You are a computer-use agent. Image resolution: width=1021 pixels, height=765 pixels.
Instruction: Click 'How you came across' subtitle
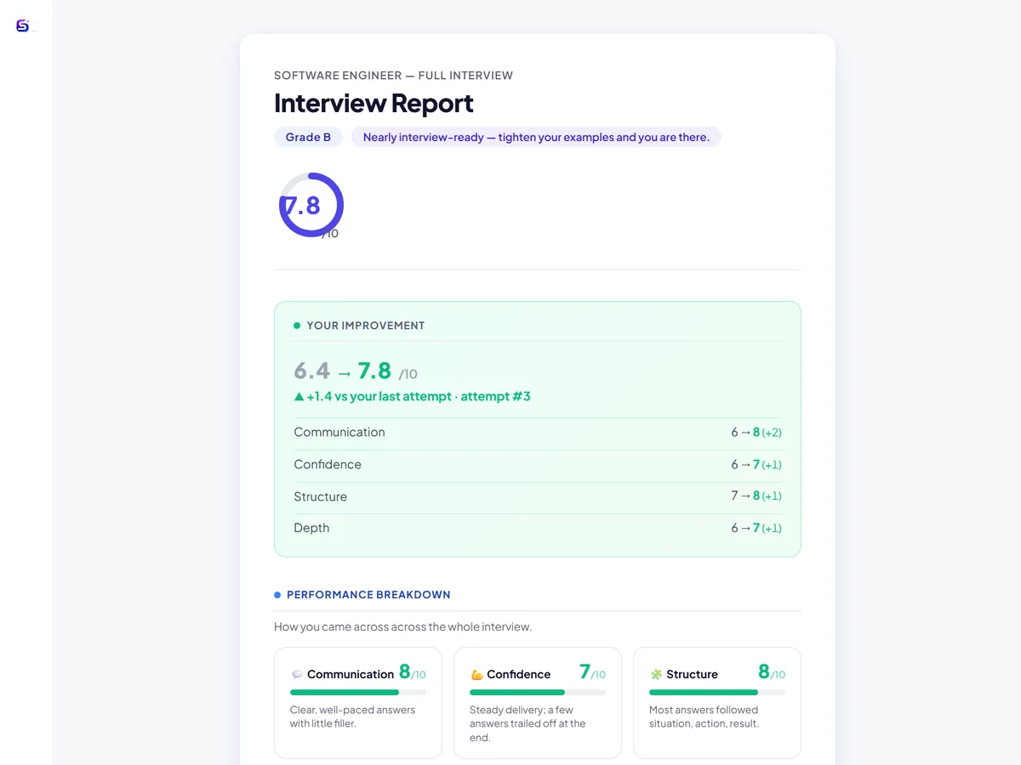pyautogui.click(x=402, y=627)
